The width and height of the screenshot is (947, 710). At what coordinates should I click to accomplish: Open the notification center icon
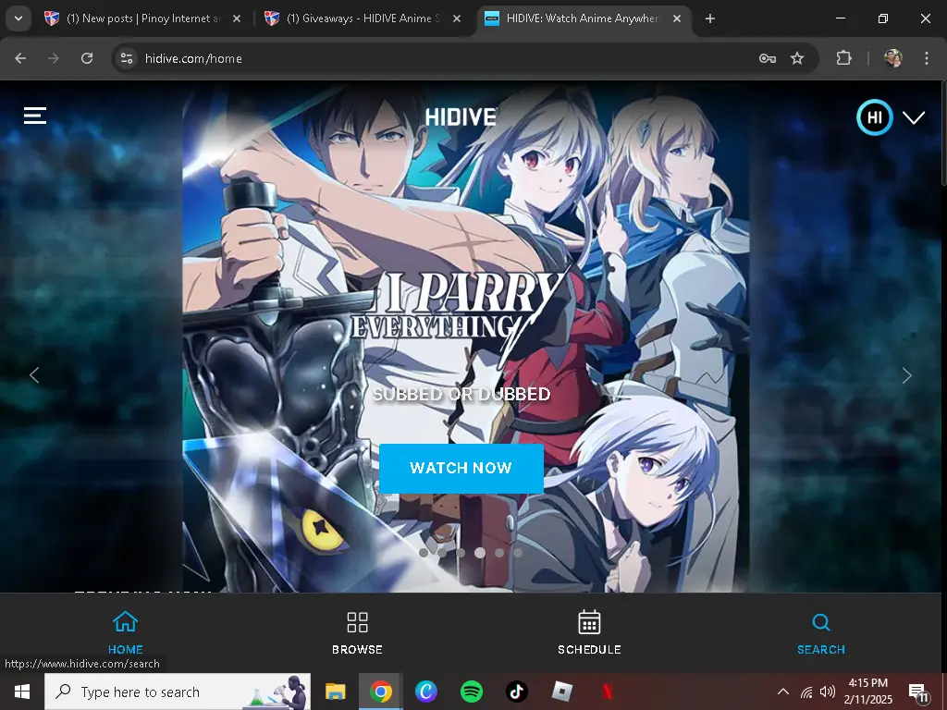point(918,692)
